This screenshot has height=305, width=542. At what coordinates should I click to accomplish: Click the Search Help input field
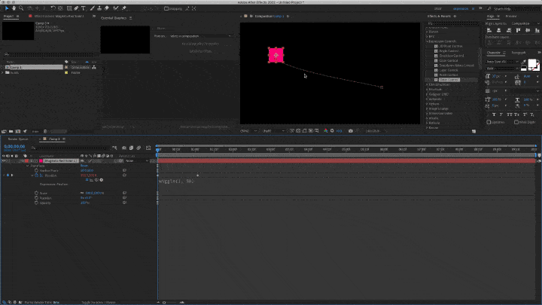coord(515,8)
